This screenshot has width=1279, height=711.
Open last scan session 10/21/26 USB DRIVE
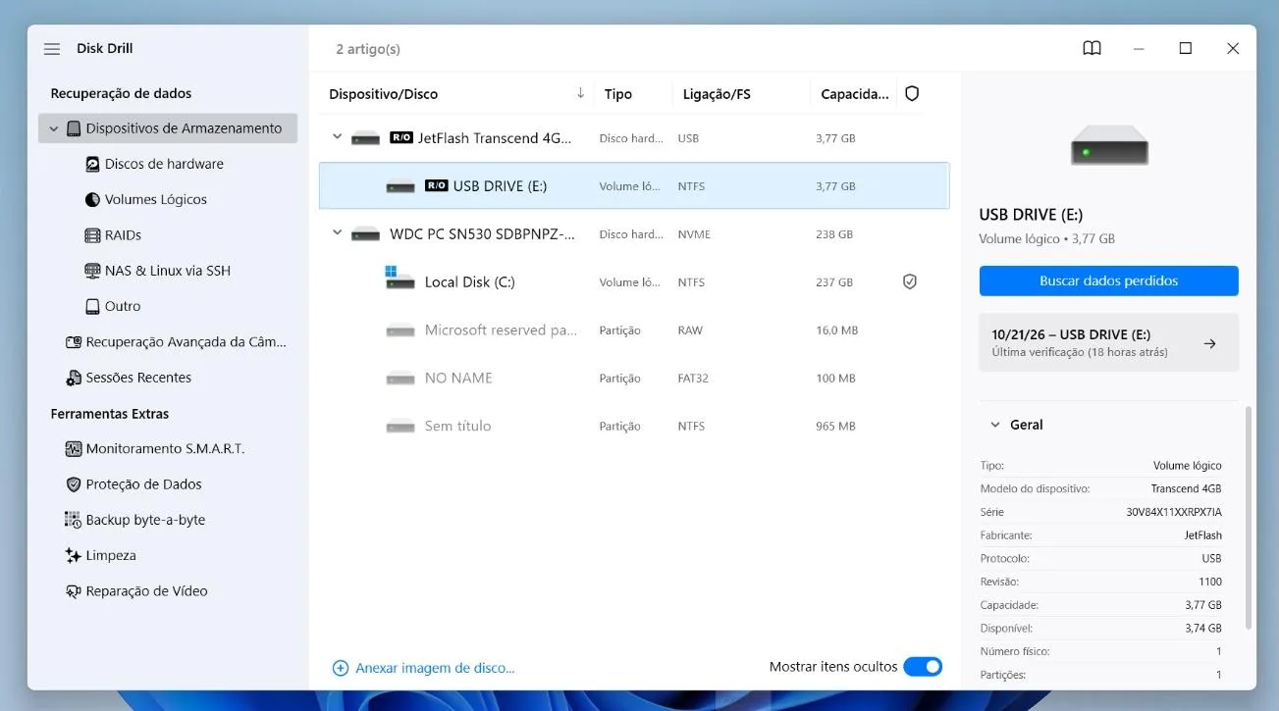click(x=1108, y=342)
